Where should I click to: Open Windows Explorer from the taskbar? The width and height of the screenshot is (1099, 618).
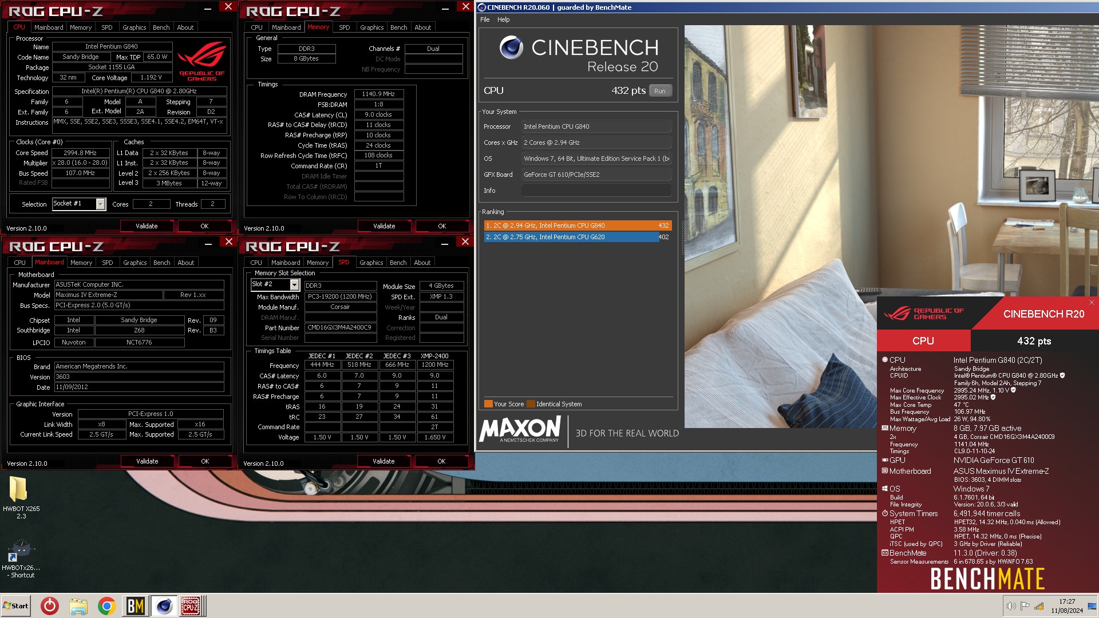(x=78, y=605)
